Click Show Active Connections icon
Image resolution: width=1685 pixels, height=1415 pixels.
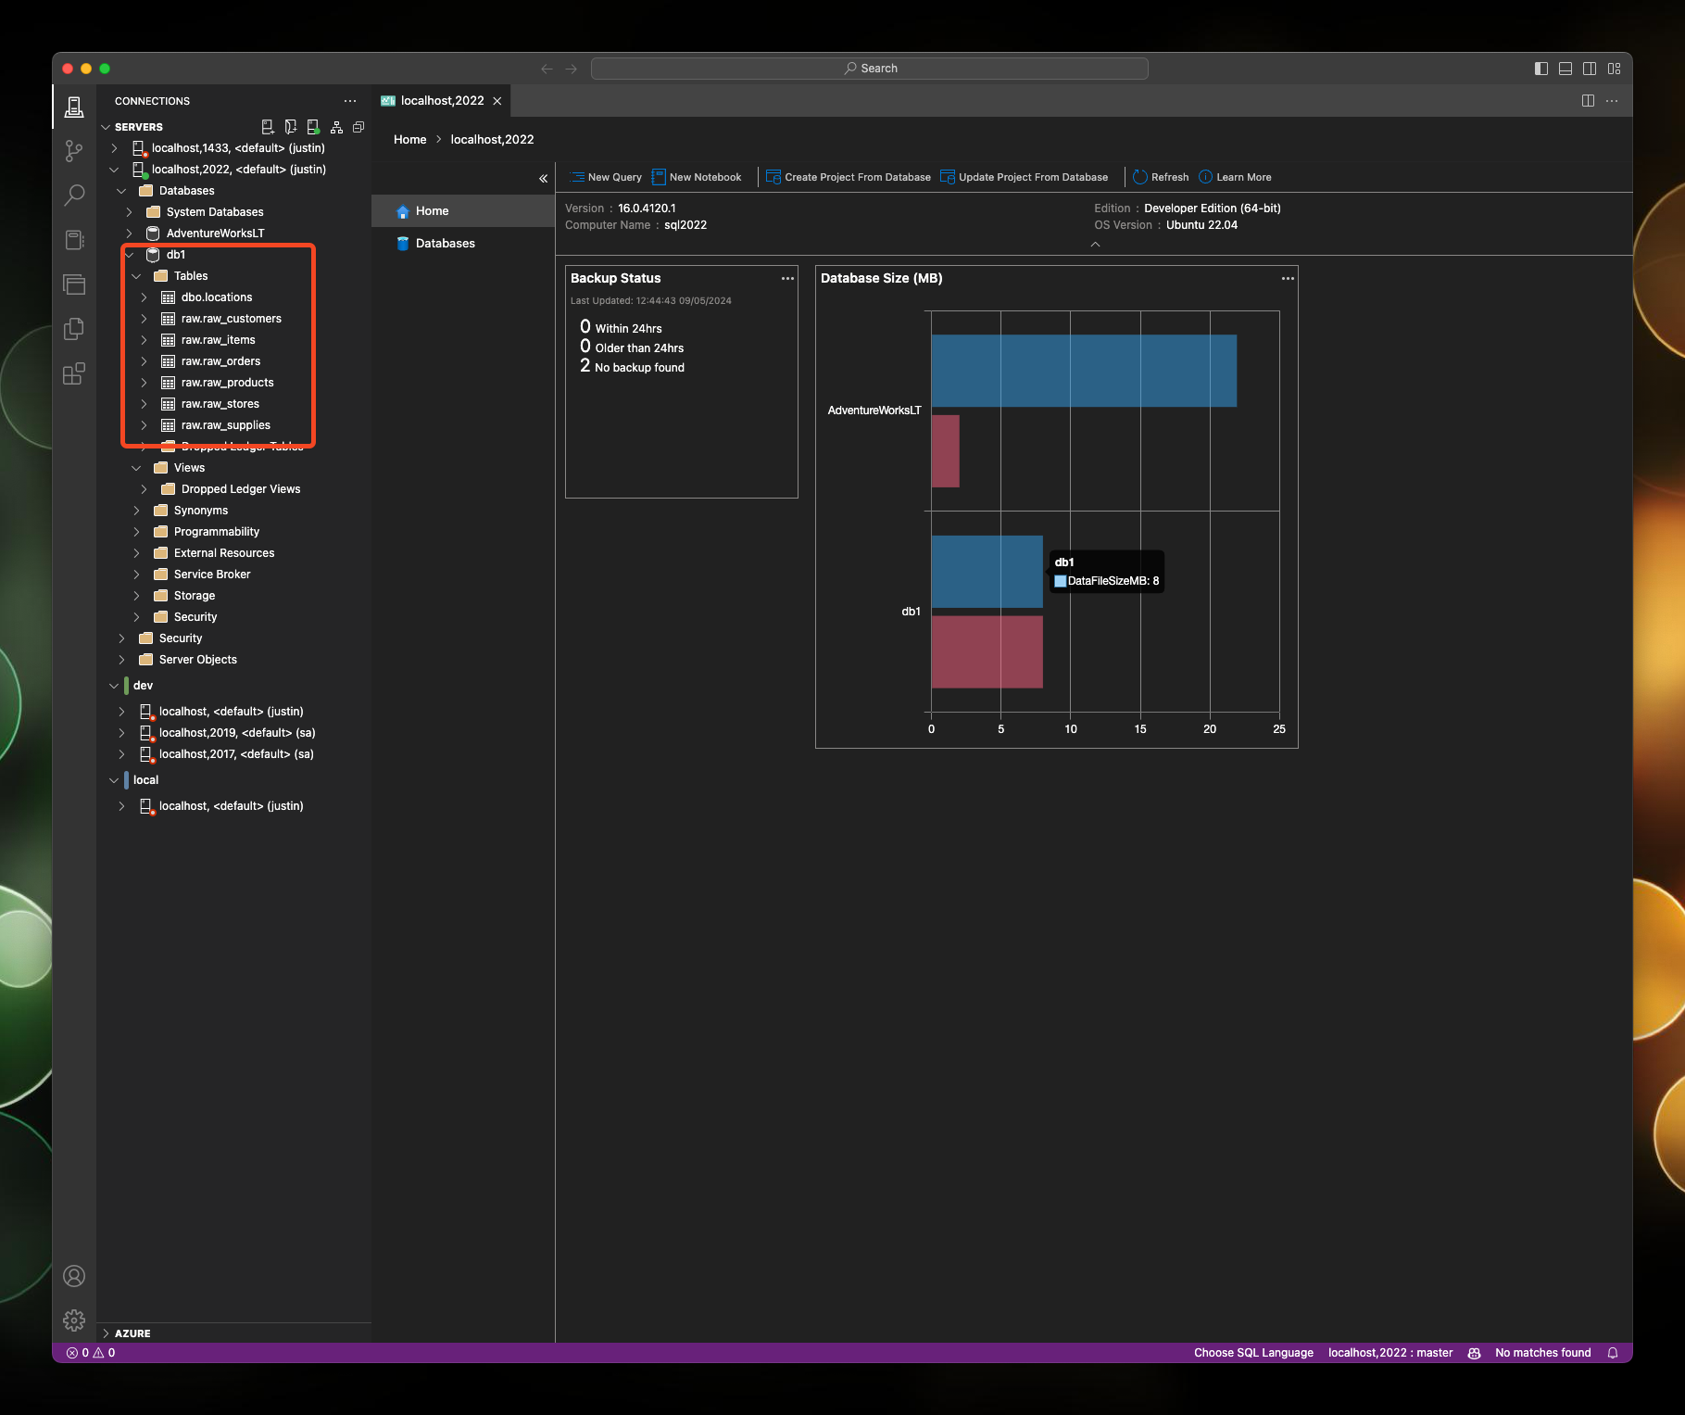pos(313,127)
